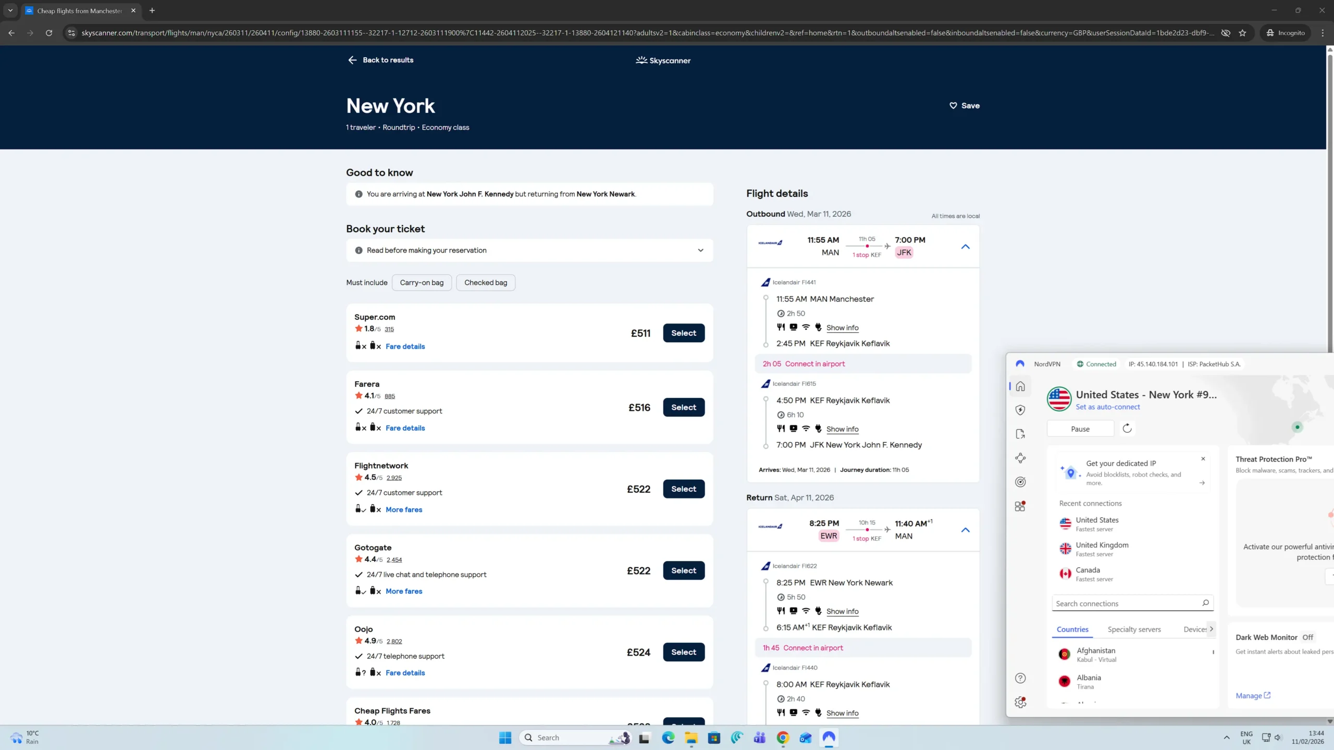Image resolution: width=1334 pixels, height=750 pixels.
Task: Open NordVPN Dark Web Monitor target icon
Action: pyautogui.click(x=1020, y=482)
